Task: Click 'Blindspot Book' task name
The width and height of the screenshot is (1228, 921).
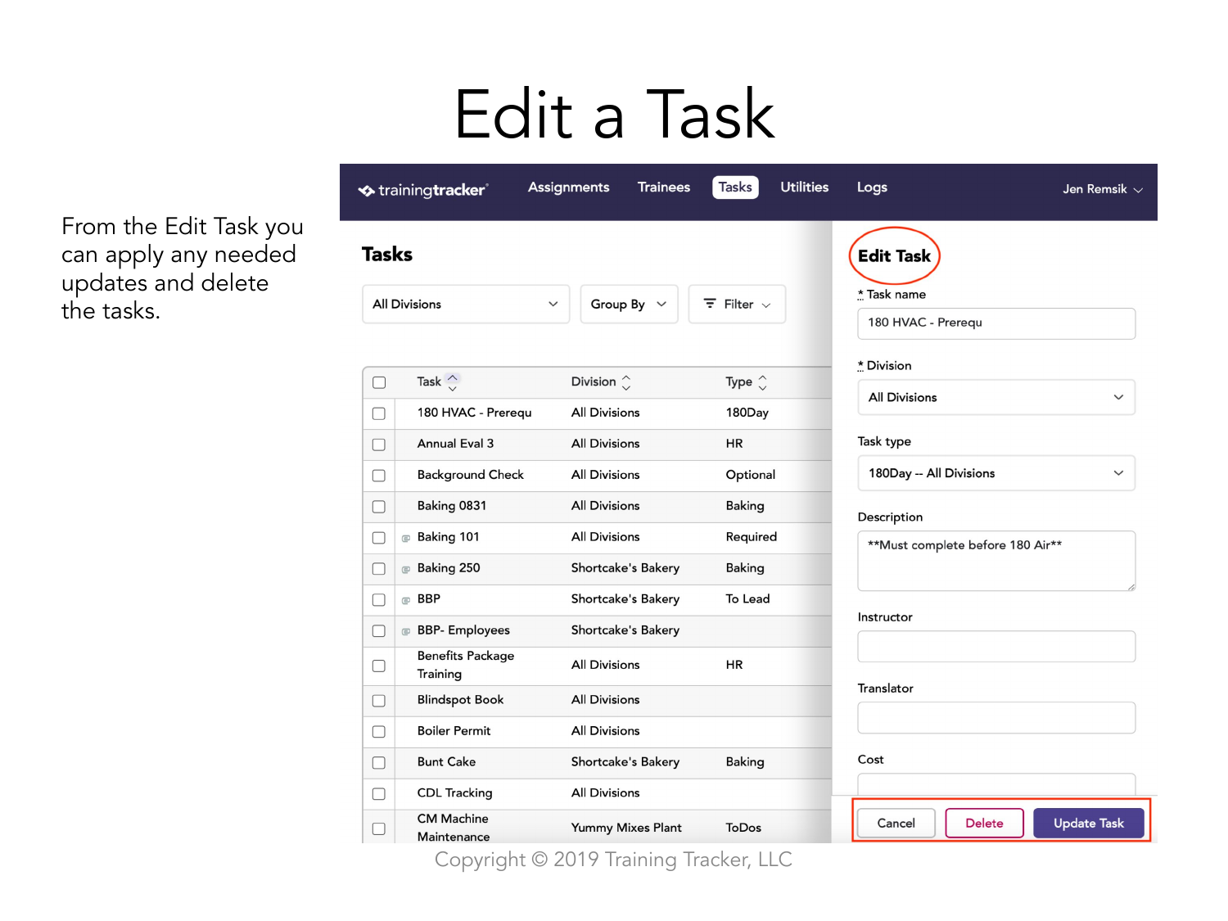Action: point(460,700)
